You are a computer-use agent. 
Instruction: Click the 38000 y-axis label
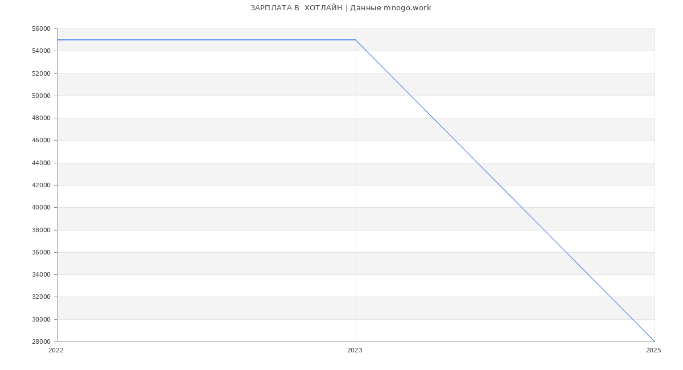point(42,230)
